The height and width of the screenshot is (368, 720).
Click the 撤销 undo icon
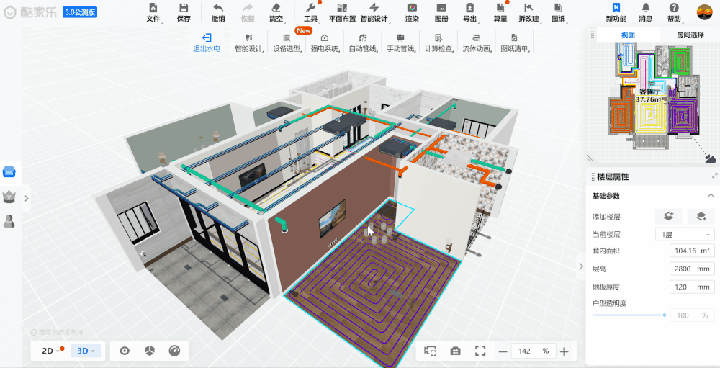pos(218,8)
